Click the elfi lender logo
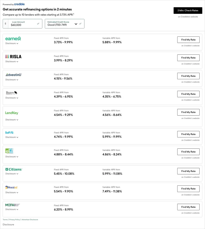 click(9, 151)
